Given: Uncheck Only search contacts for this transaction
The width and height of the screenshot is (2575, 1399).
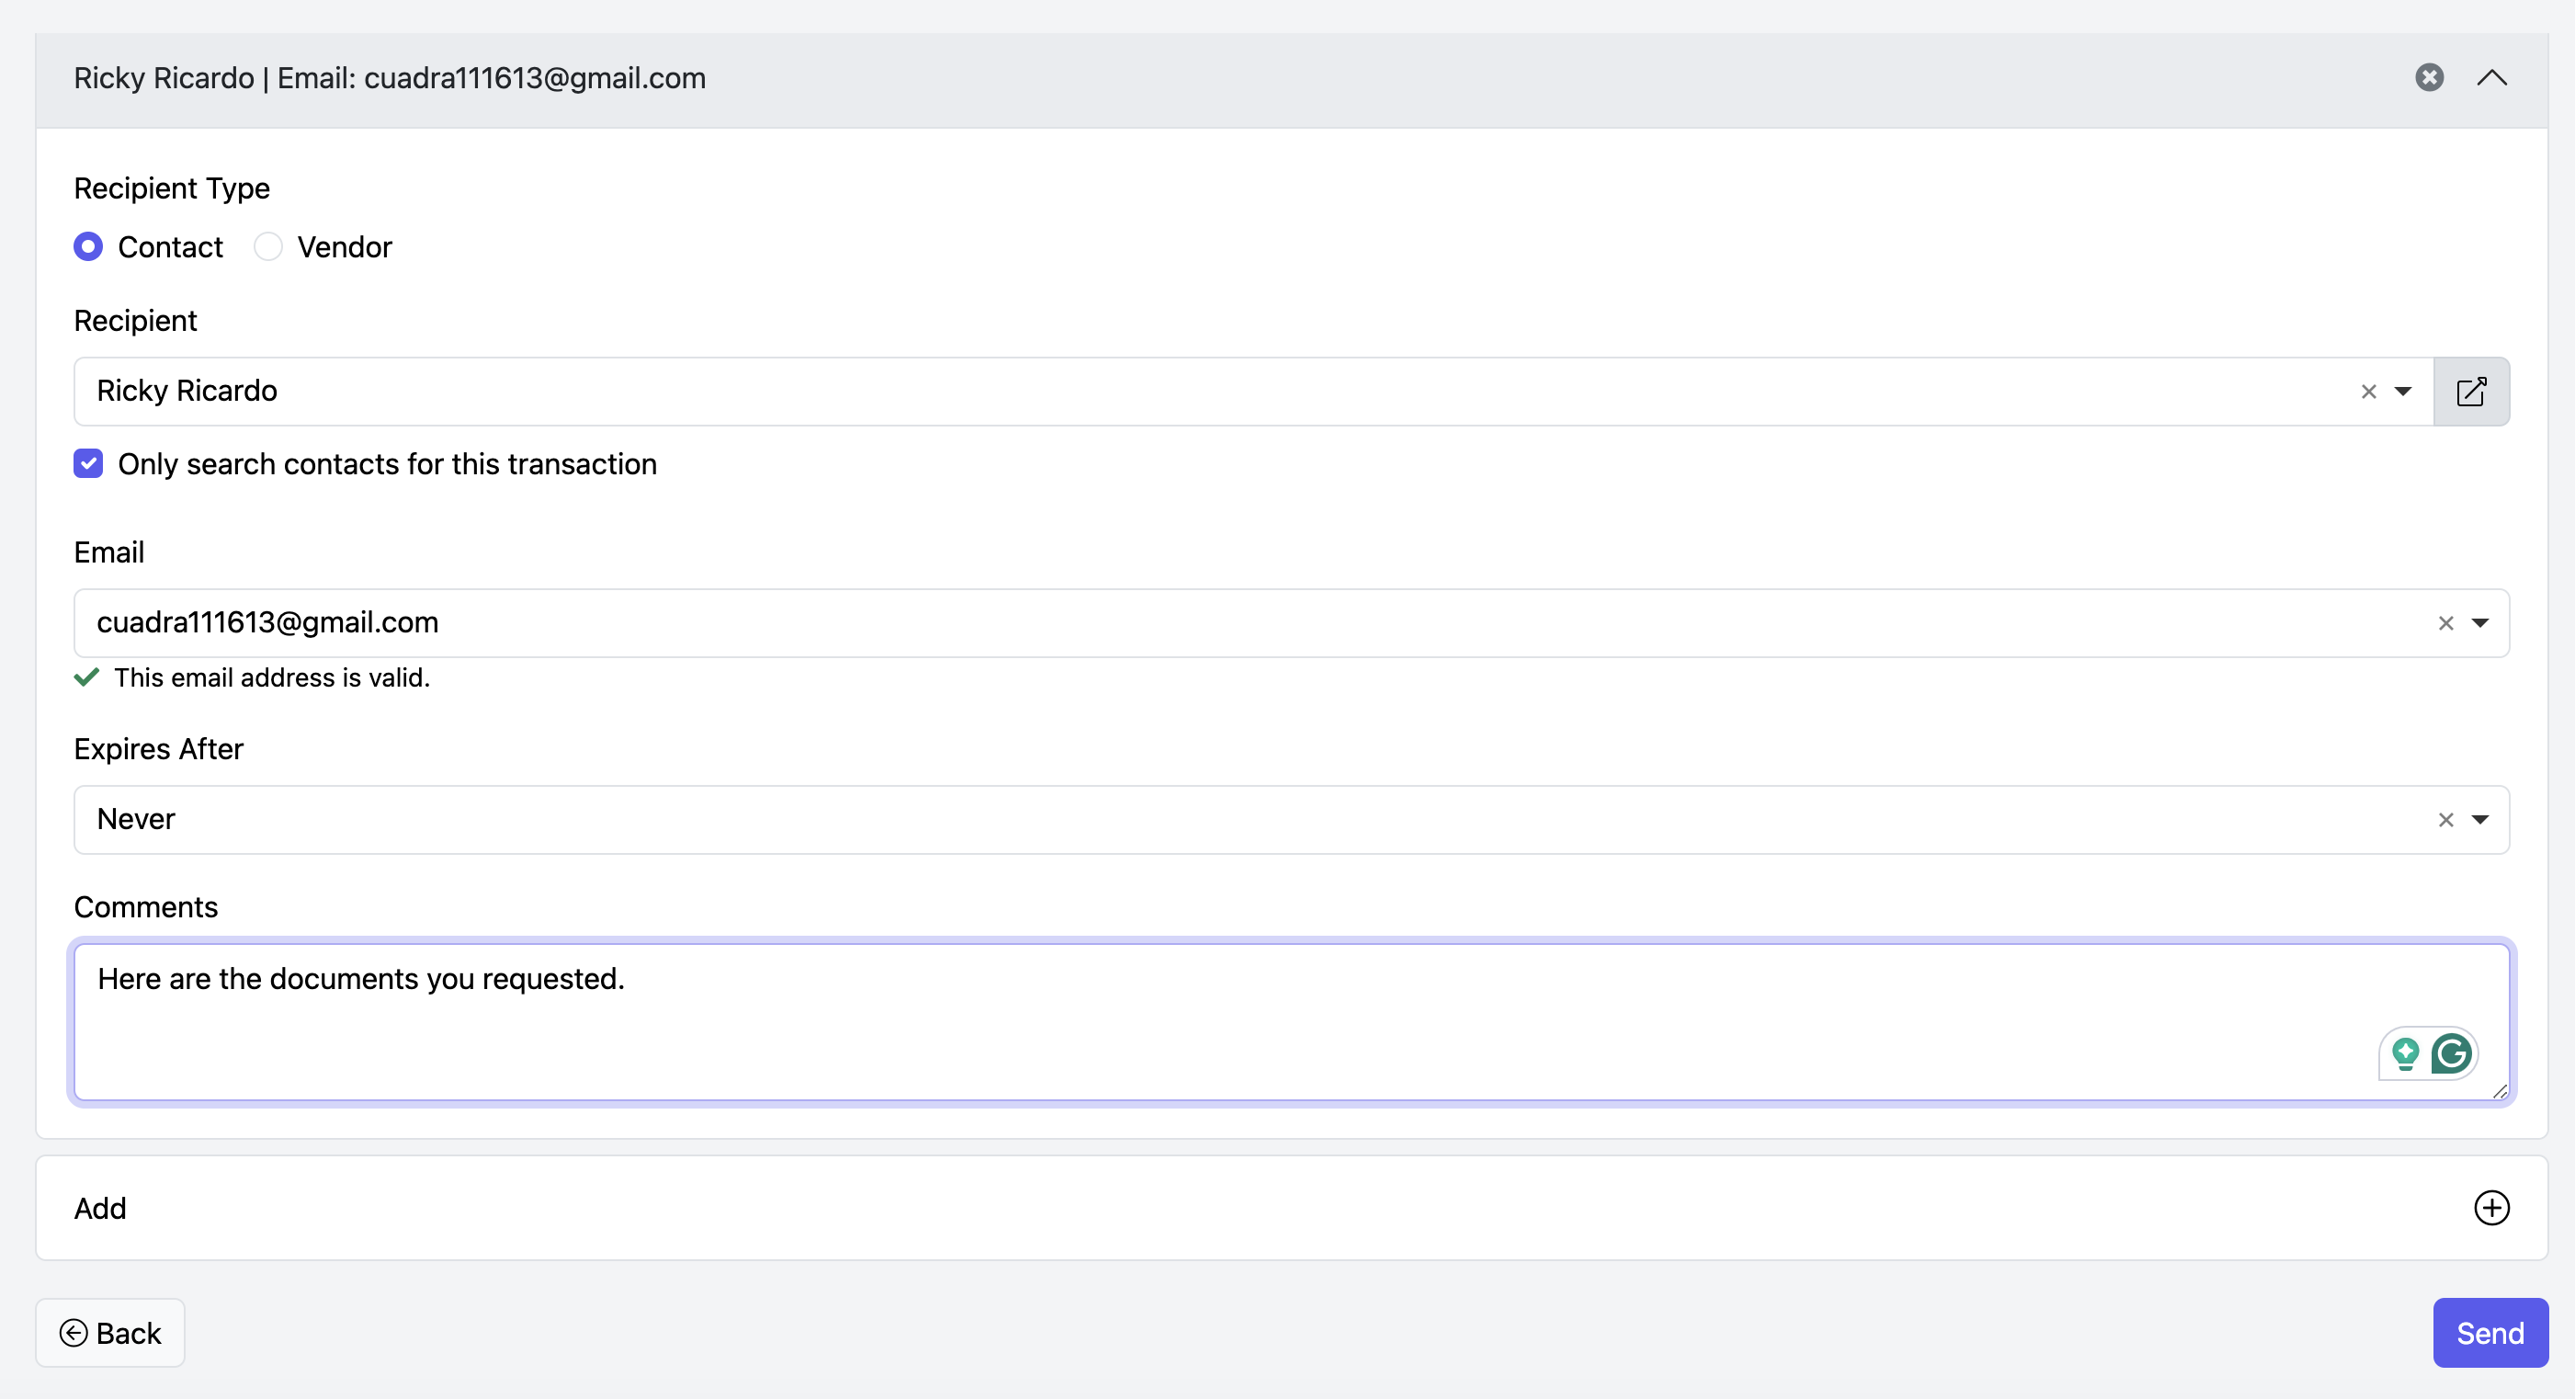Looking at the screenshot, I should [x=88, y=464].
